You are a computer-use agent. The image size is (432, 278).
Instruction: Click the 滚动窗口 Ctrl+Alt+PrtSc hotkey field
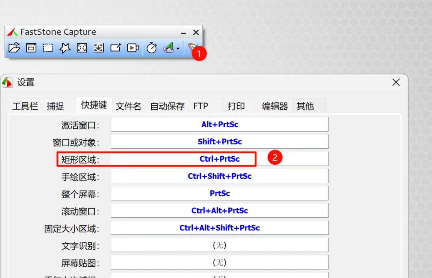point(220,210)
